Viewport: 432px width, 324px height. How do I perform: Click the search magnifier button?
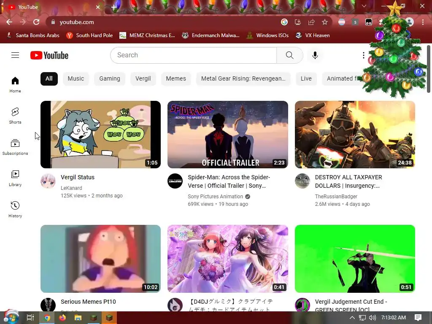(x=289, y=55)
